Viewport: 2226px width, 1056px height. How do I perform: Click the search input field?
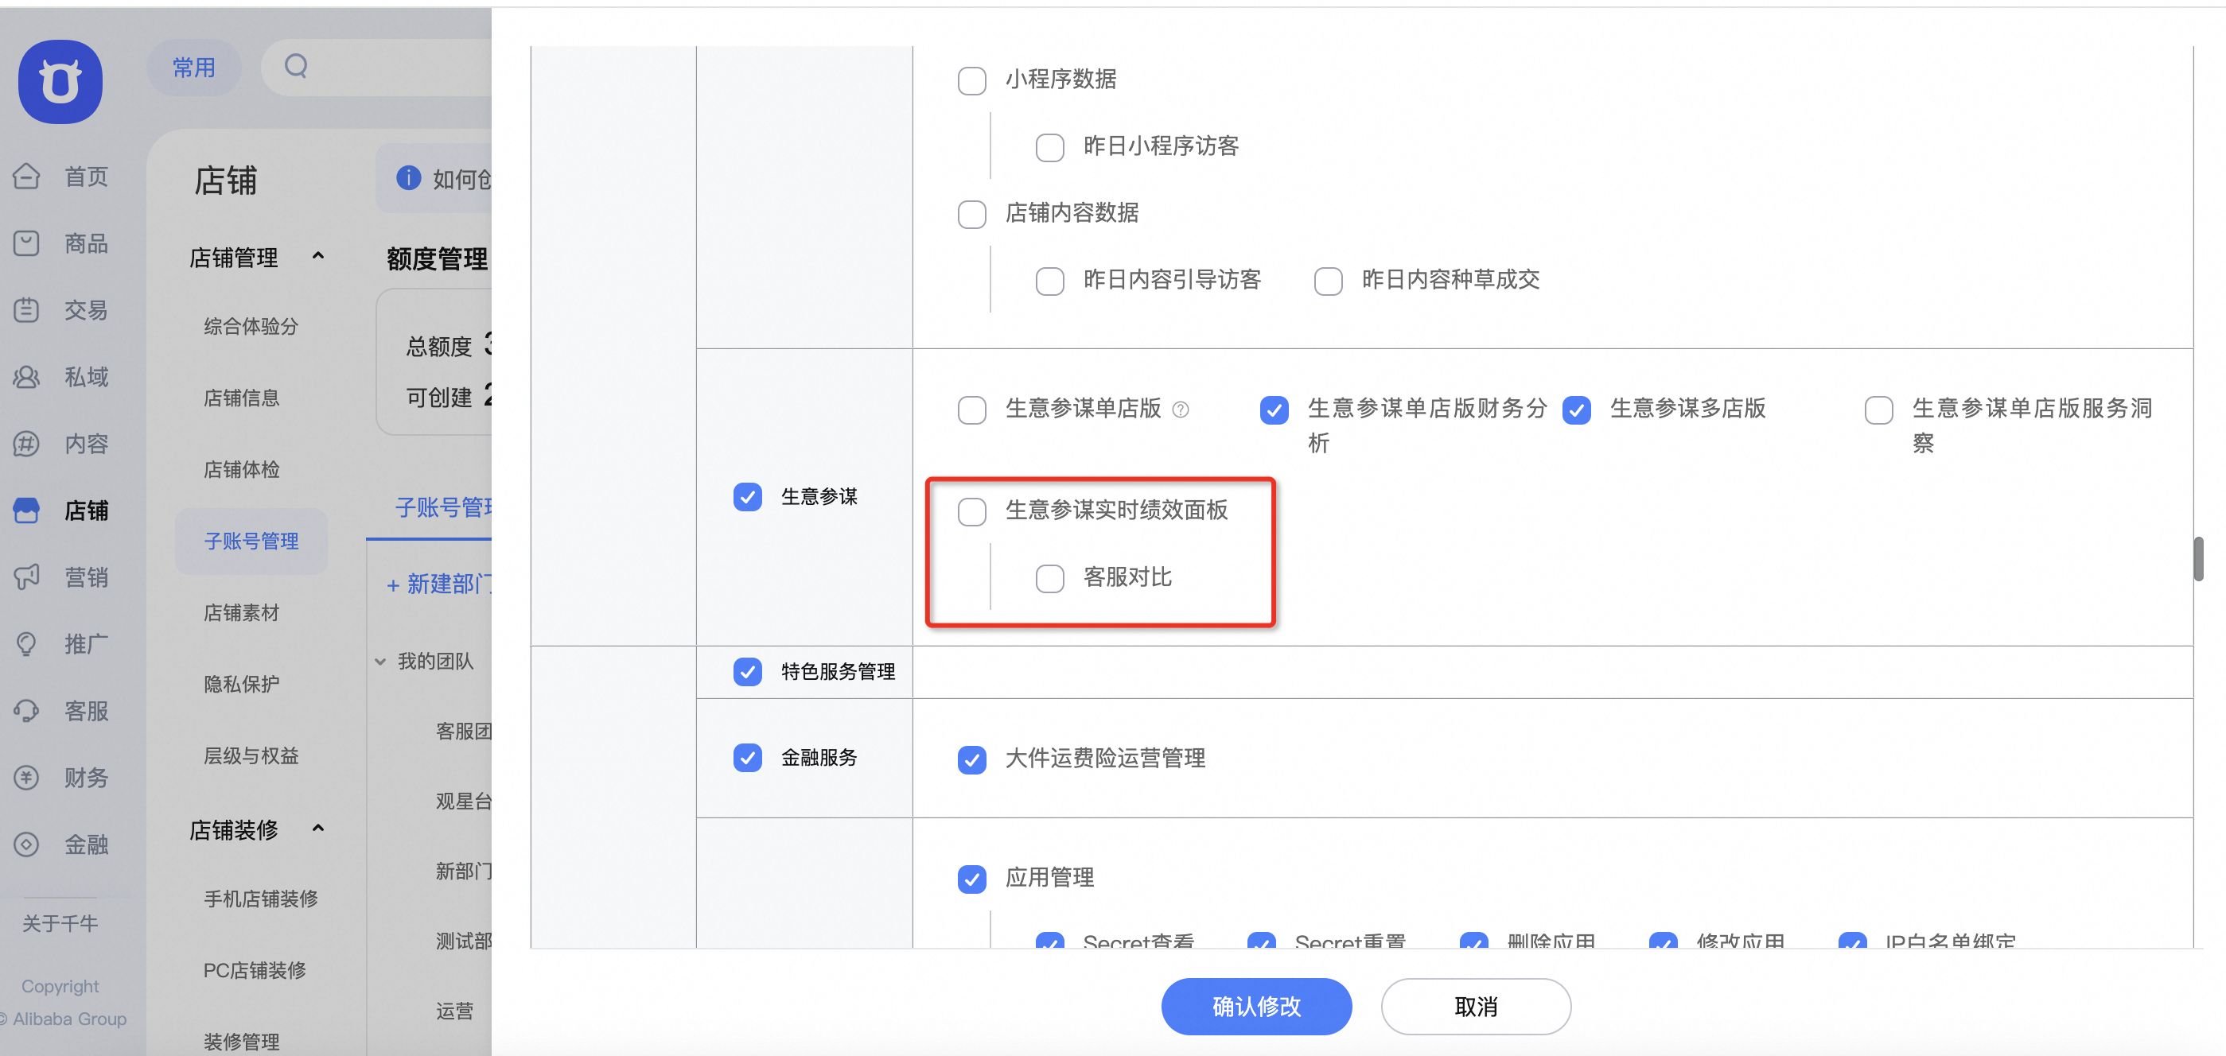pos(377,67)
